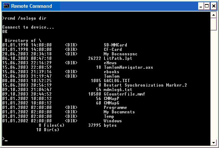Click the date 28.06.2003 20:34:18
The image size is (219, 148).
pos(27,54)
